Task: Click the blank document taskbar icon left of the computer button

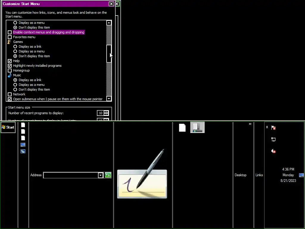Action: (182, 128)
